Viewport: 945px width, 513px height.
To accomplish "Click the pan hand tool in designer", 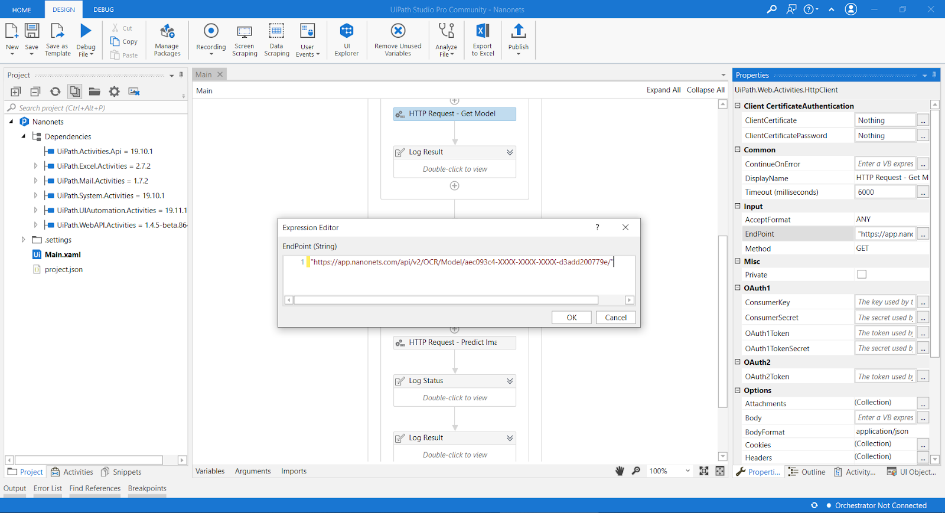I will point(620,471).
